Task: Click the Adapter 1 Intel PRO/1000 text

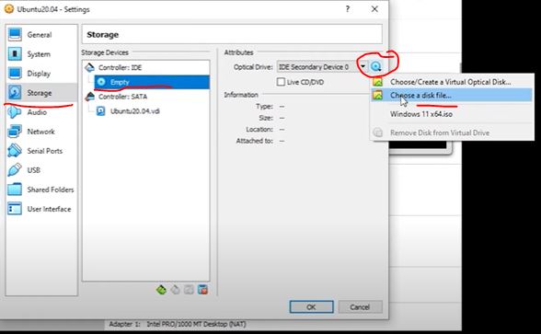Action: [x=178, y=324]
